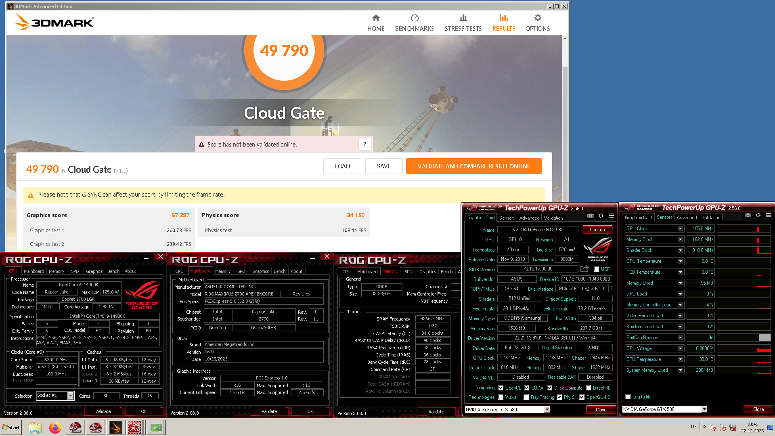Screen dimensions: 775x436
Task: Click the BIOS export share icon in GPU-Z
Action: (x=584, y=269)
